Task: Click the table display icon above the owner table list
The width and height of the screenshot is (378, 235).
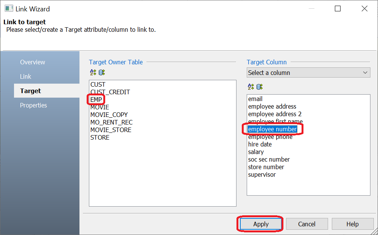Action: pos(102,72)
